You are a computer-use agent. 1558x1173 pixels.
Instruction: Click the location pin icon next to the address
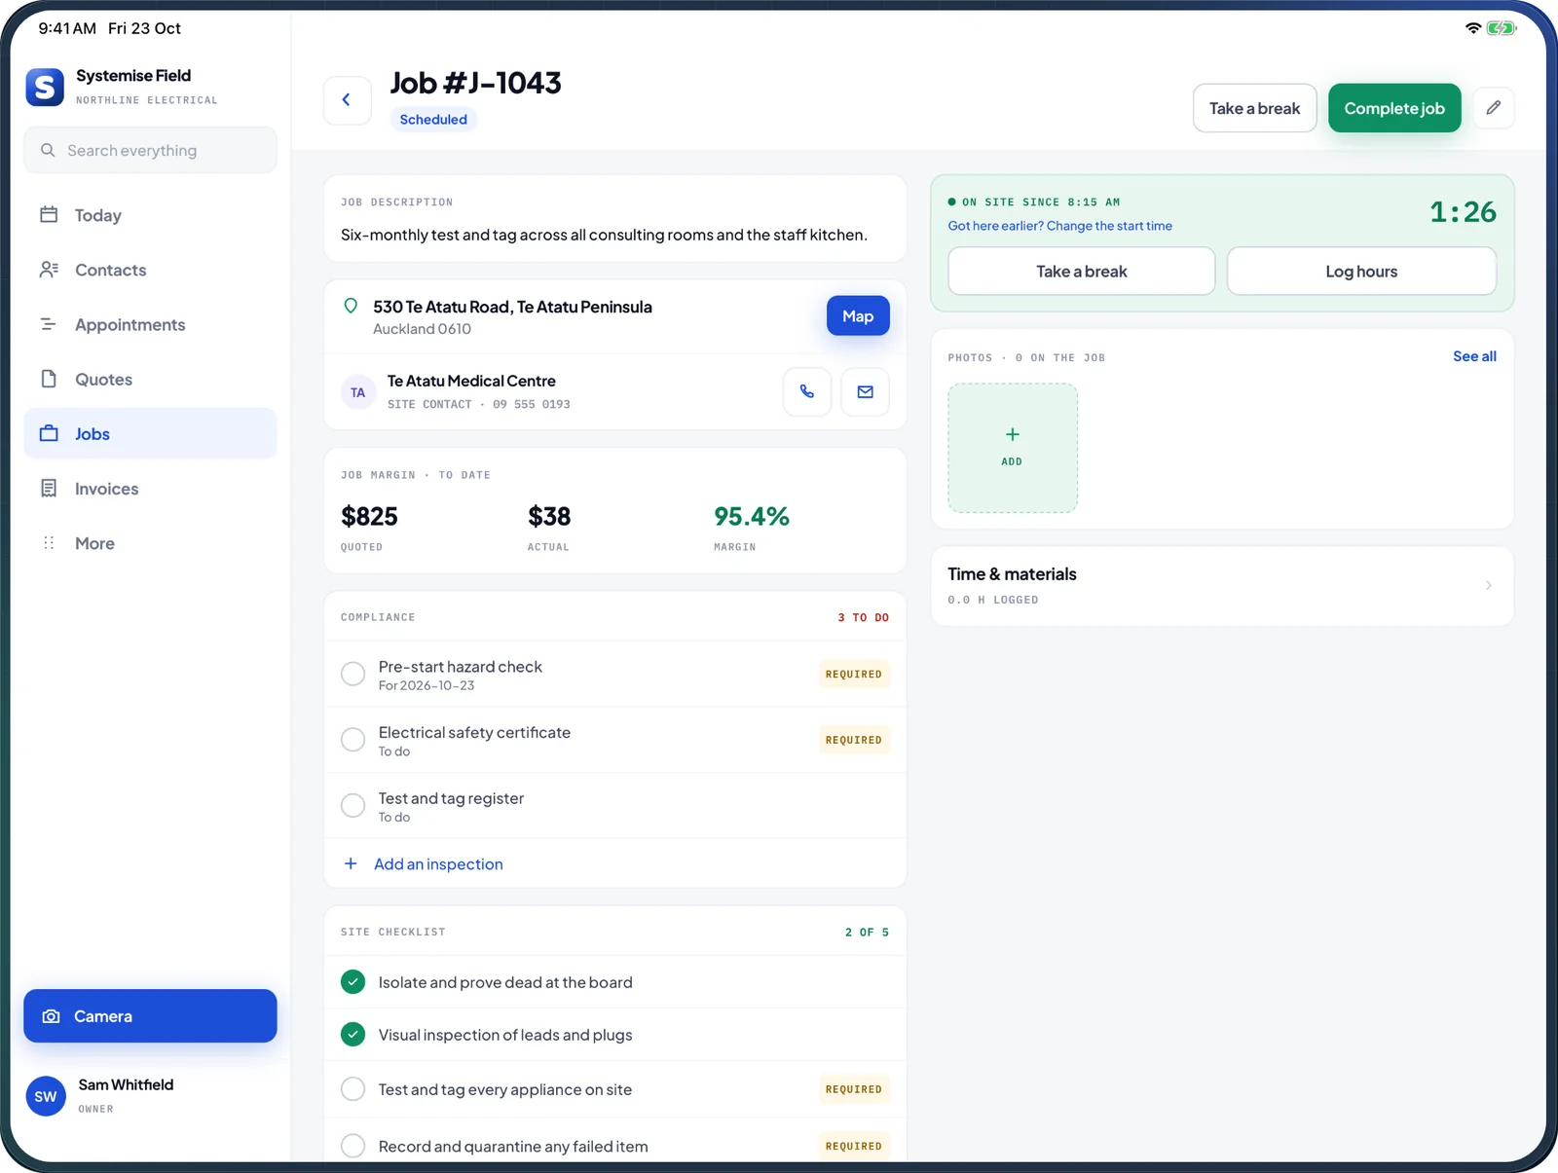click(352, 307)
